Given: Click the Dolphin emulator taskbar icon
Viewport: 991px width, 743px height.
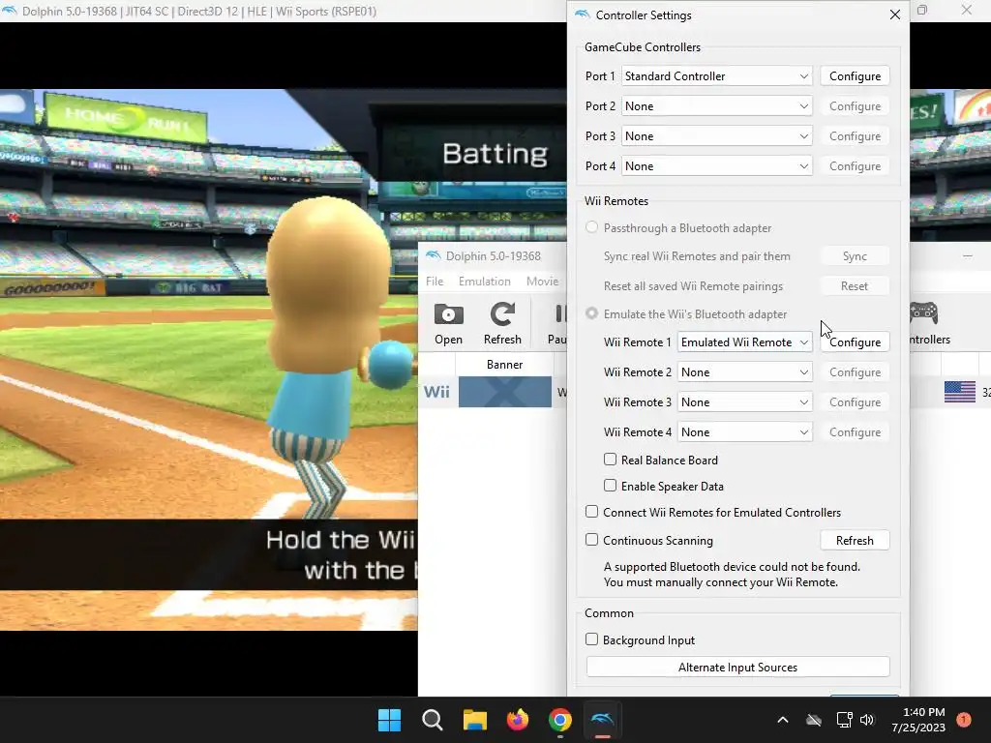Looking at the screenshot, I should pyautogui.click(x=602, y=720).
